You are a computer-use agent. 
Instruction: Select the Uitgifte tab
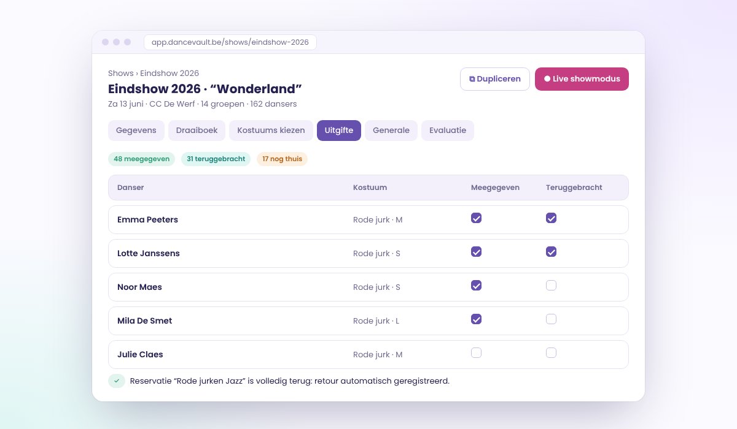click(x=339, y=131)
